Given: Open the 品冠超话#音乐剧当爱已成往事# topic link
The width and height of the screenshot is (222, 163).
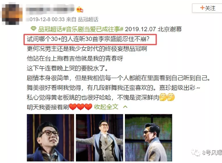Looking at the screenshot, I should [x=81, y=29].
